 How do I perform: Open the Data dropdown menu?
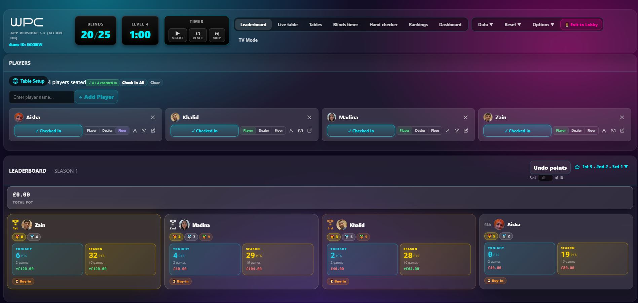click(x=485, y=25)
